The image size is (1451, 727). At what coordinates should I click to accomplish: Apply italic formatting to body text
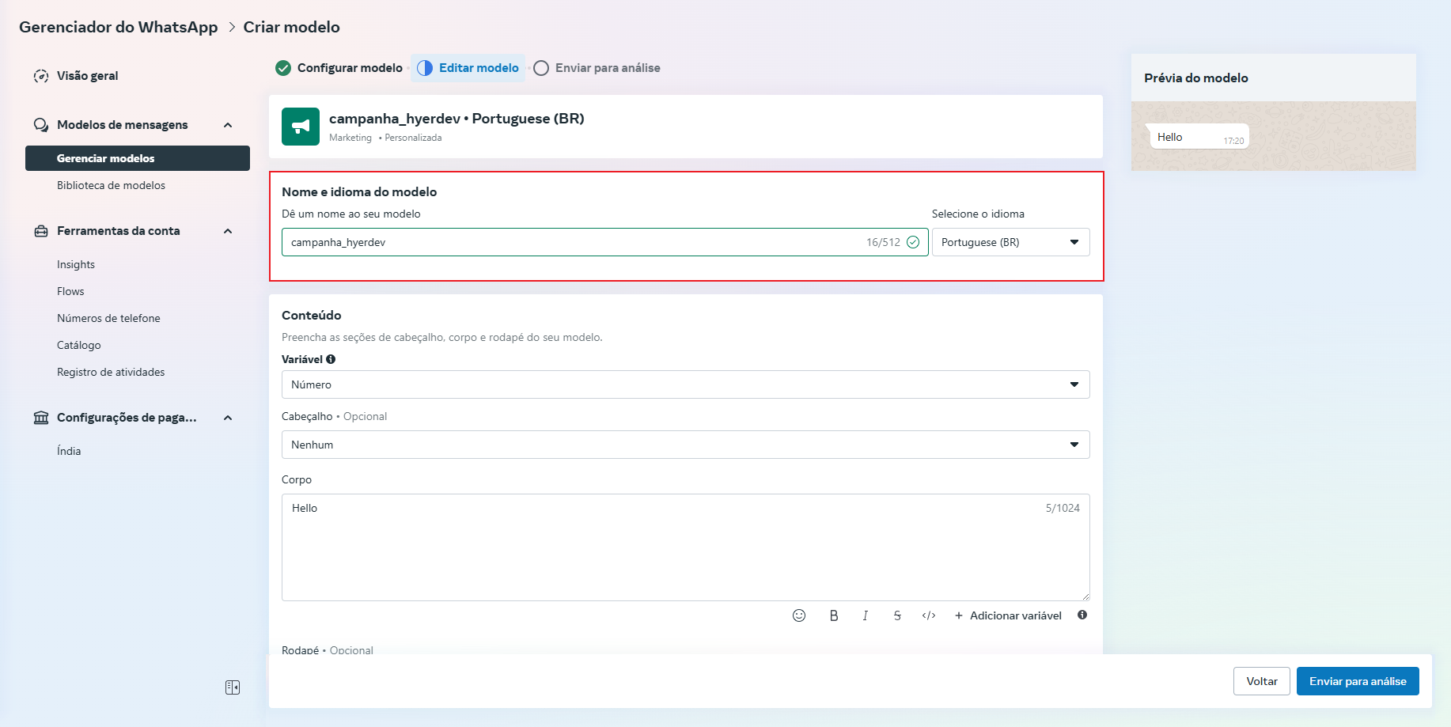tap(865, 615)
